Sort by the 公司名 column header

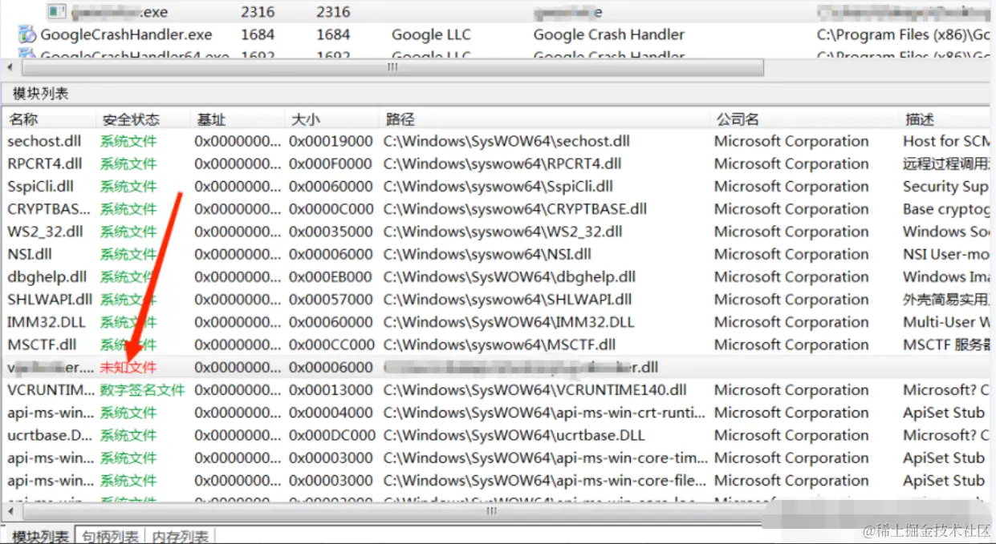click(x=738, y=119)
